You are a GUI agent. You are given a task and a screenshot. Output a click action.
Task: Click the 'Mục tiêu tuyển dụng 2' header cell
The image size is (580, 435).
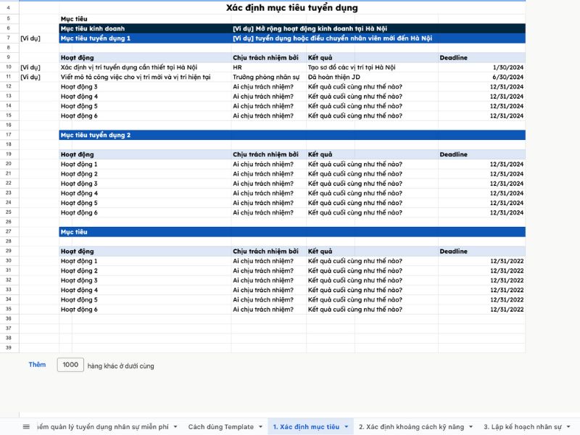pyautogui.click(x=96, y=135)
